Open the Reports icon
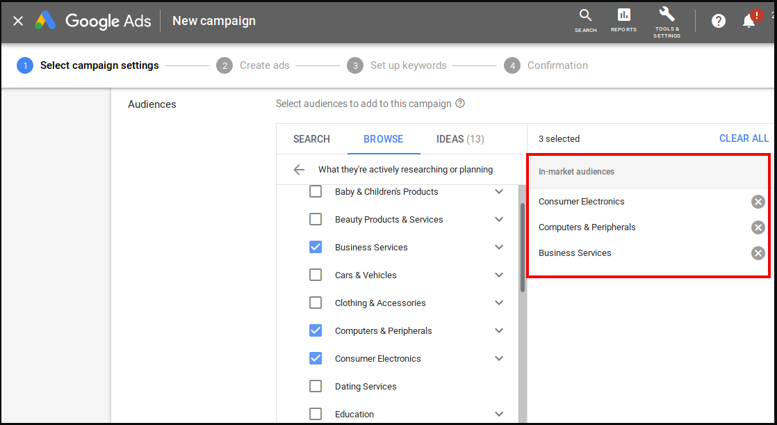 623,20
